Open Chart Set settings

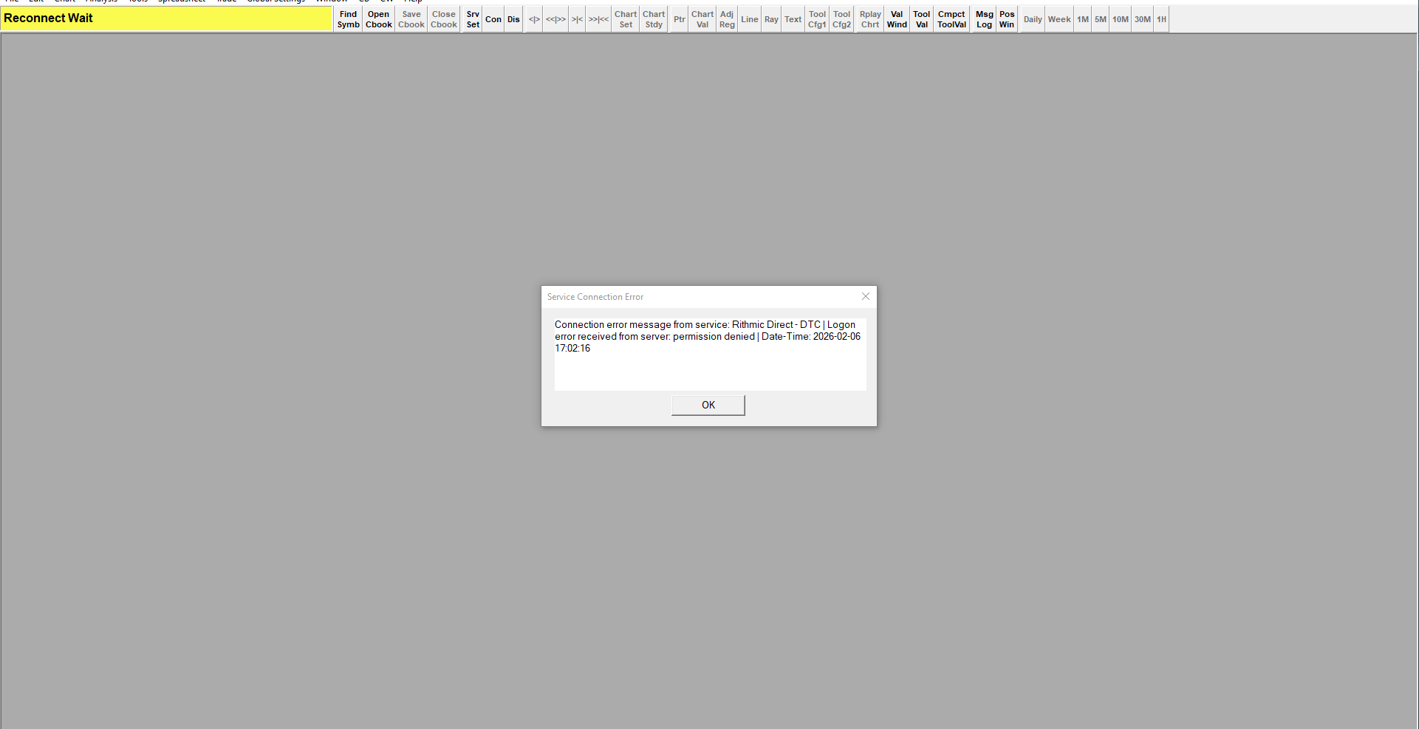click(x=626, y=19)
